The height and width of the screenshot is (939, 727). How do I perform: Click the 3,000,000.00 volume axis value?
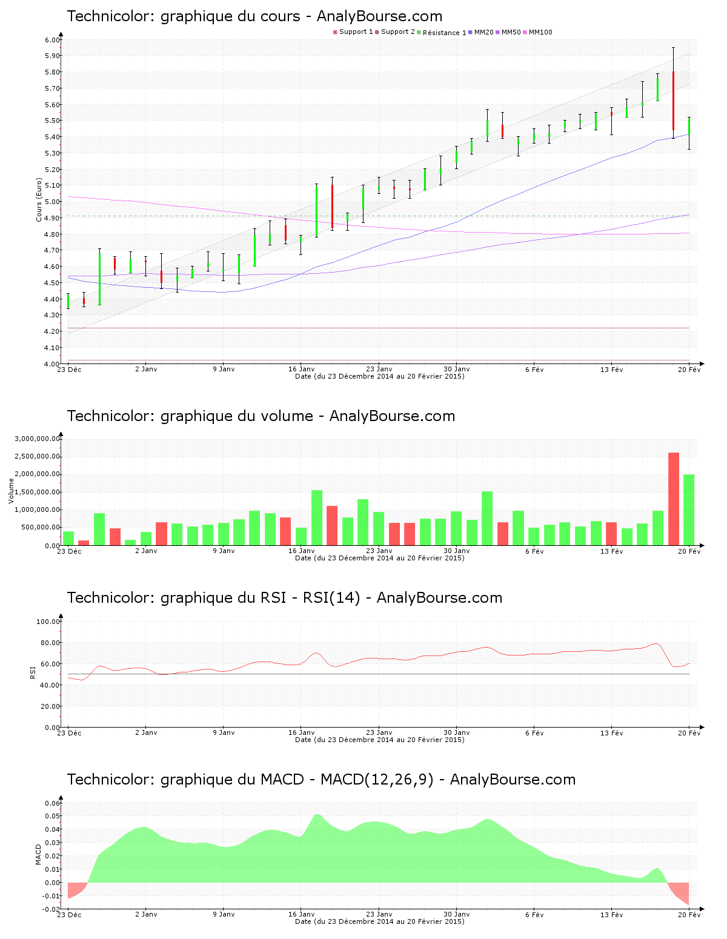36,439
